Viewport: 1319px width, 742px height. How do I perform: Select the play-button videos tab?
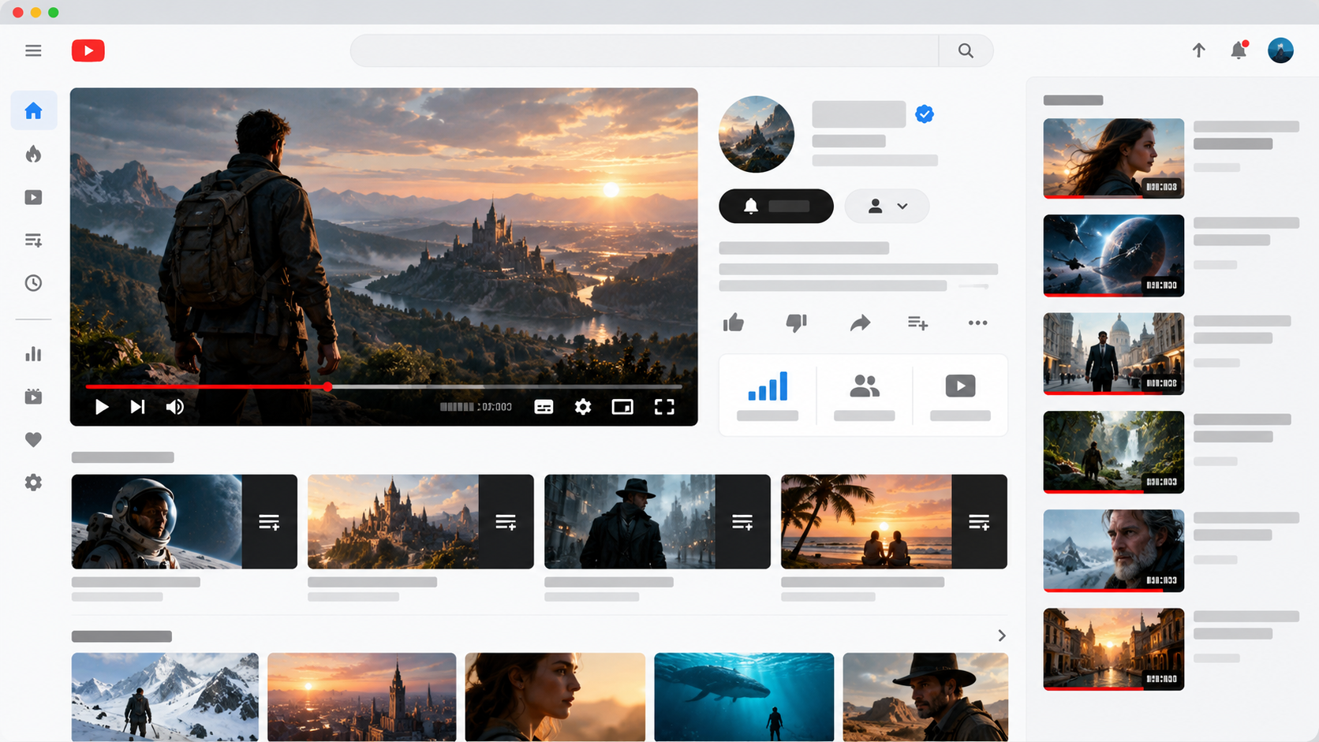click(960, 395)
